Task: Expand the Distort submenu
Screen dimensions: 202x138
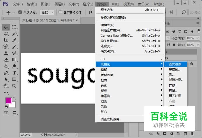Action: [130, 80]
